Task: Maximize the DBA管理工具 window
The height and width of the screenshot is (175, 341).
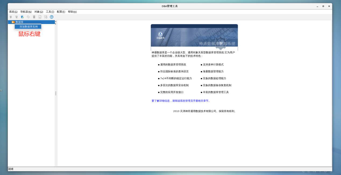Action: point(323,6)
